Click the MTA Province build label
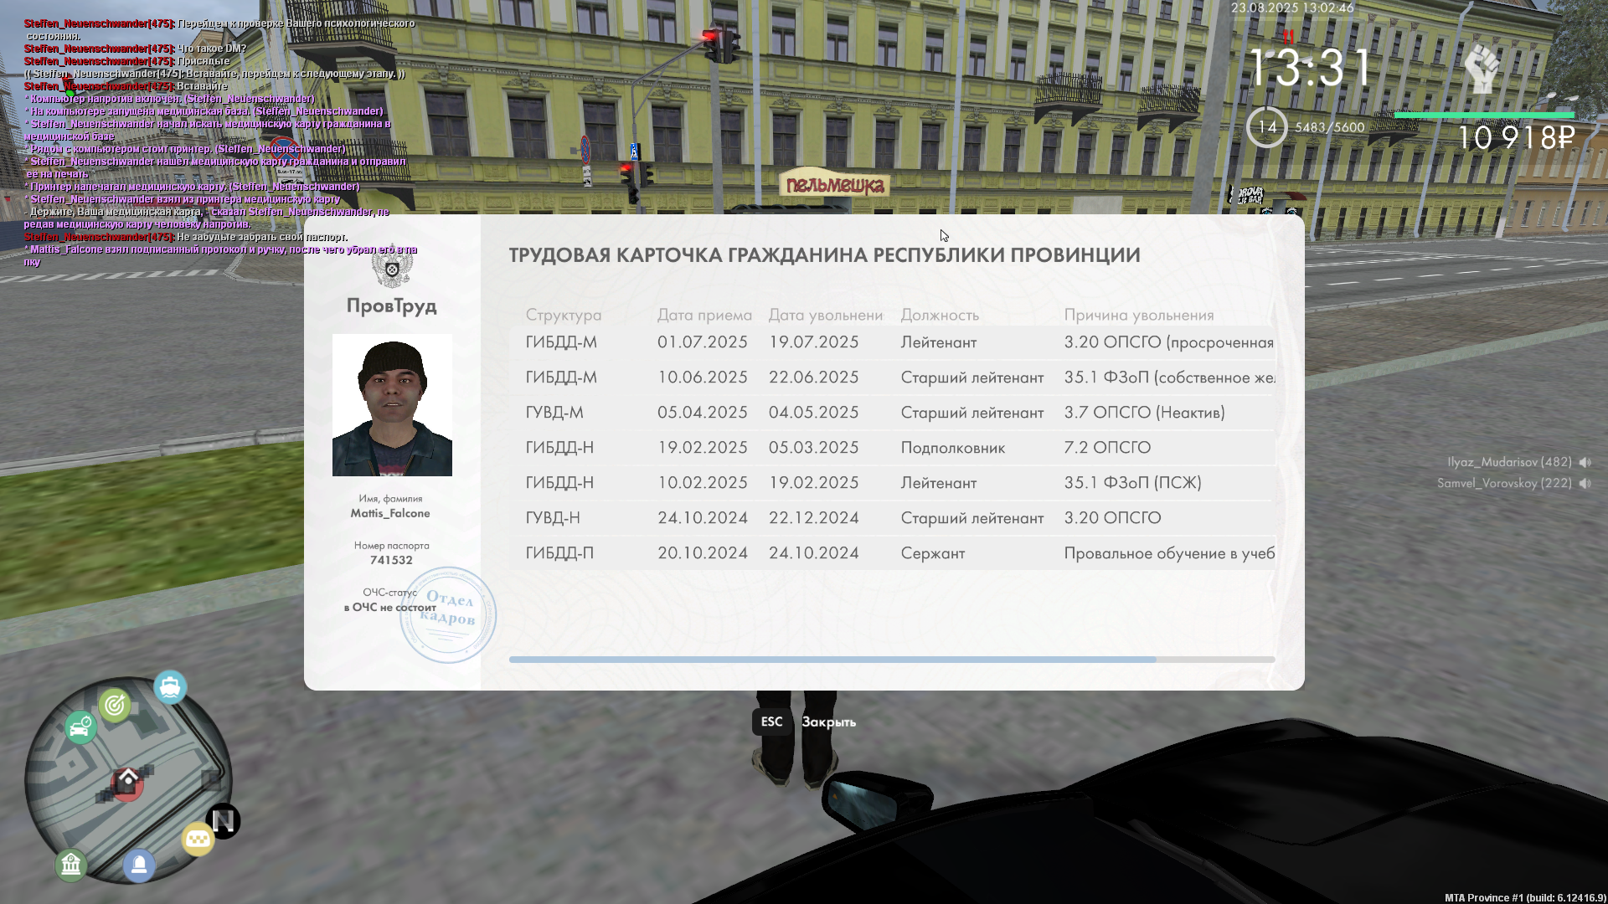Image resolution: width=1608 pixels, height=904 pixels. tap(1525, 897)
